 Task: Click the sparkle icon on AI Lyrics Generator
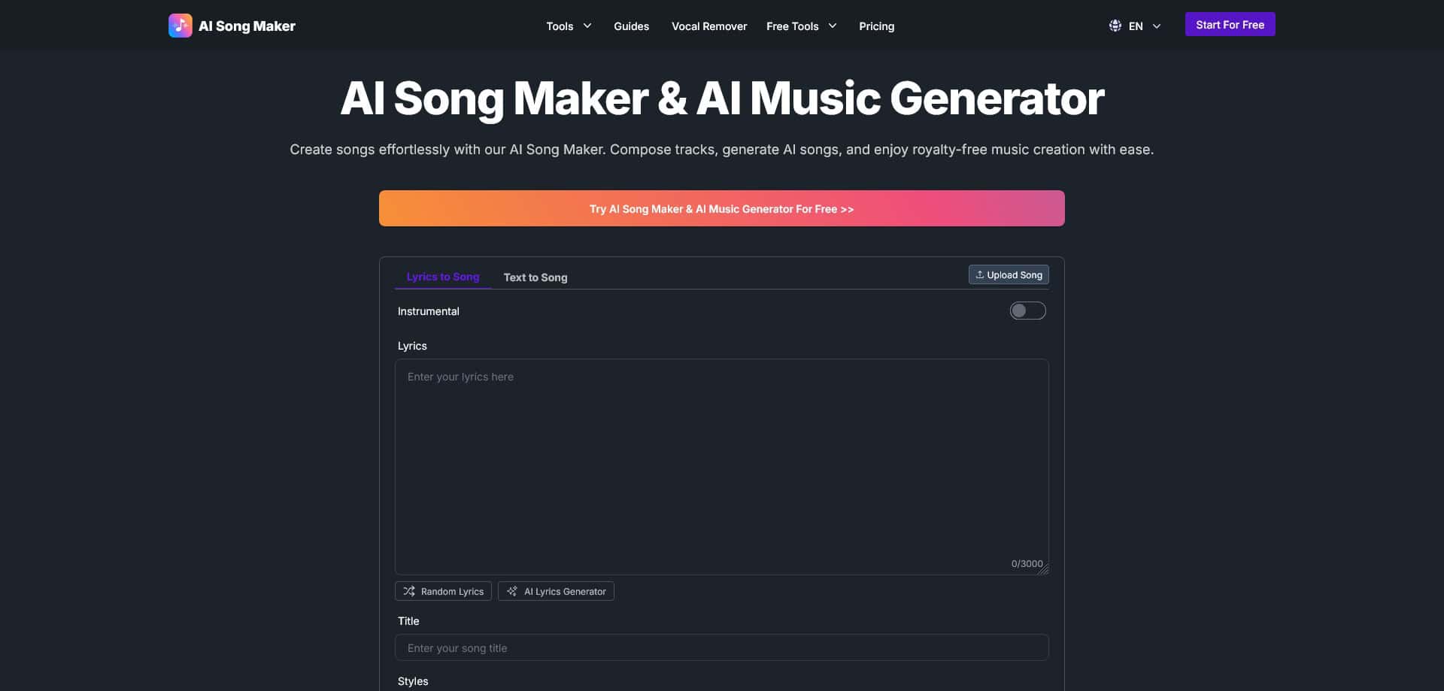tap(512, 591)
